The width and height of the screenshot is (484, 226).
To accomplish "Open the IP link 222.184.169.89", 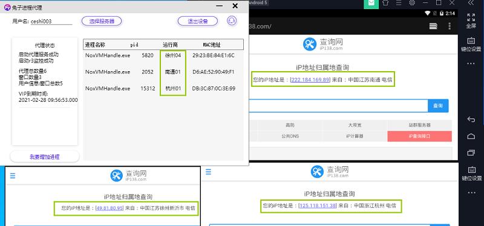I will pos(310,80).
